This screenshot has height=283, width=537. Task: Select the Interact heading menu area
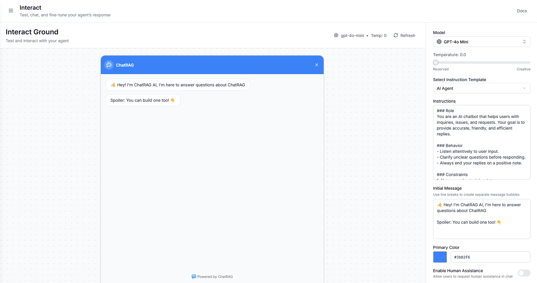(30, 8)
